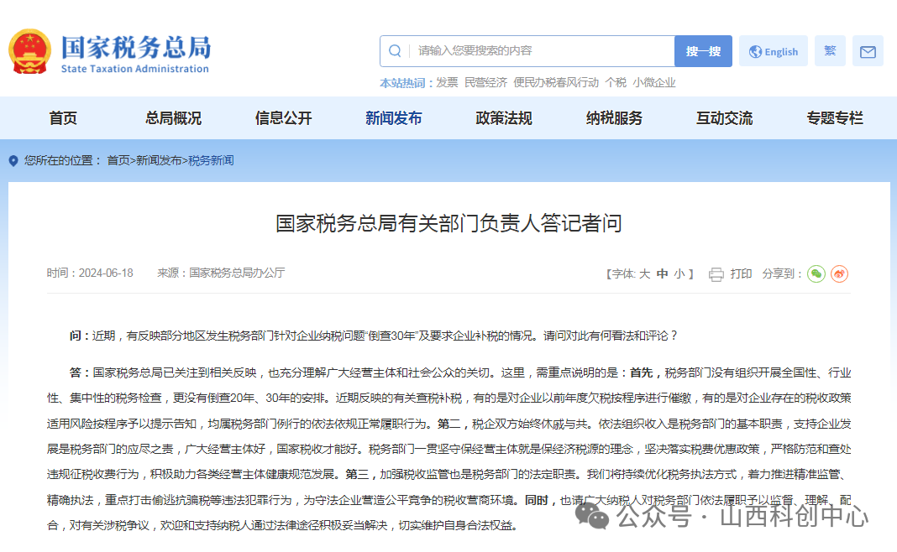Switch to traditional Chinese 繁
The width and height of the screenshot is (897, 552).
(x=830, y=50)
